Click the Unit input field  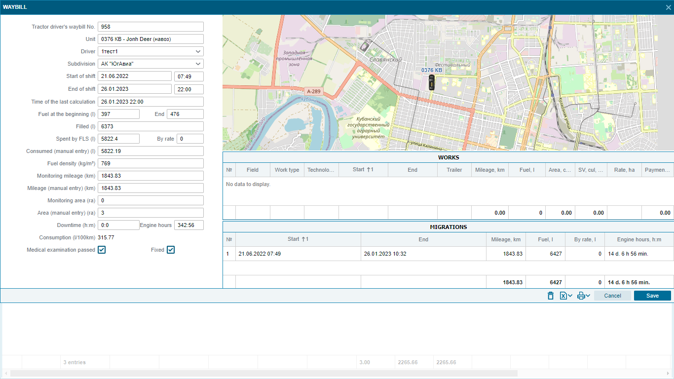pyautogui.click(x=150, y=39)
